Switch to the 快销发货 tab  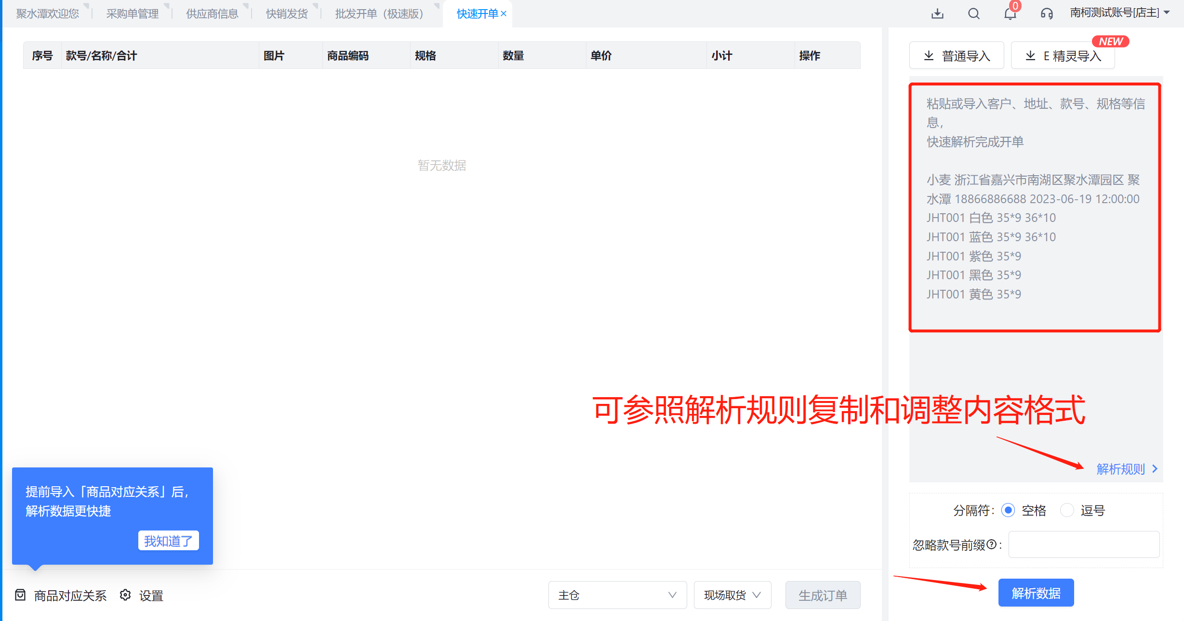pyautogui.click(x=287, y=14)
